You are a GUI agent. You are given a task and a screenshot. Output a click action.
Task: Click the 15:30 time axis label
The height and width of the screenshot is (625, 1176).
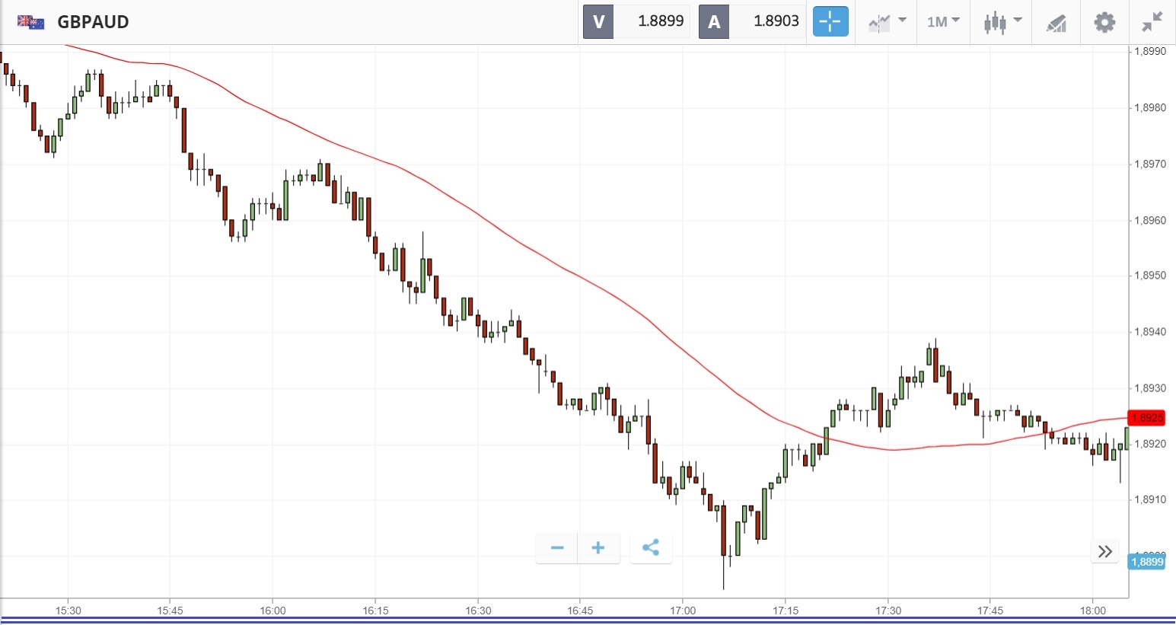[68, 611]
